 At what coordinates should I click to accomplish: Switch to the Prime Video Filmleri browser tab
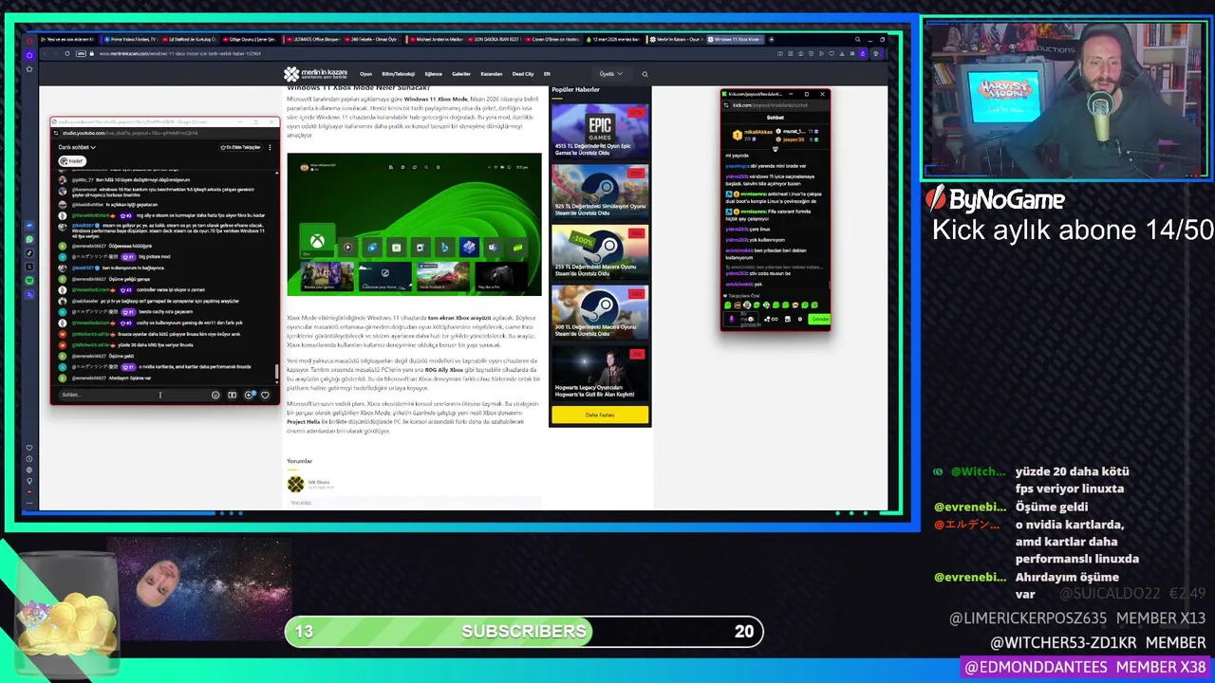[x=131, y=40]
